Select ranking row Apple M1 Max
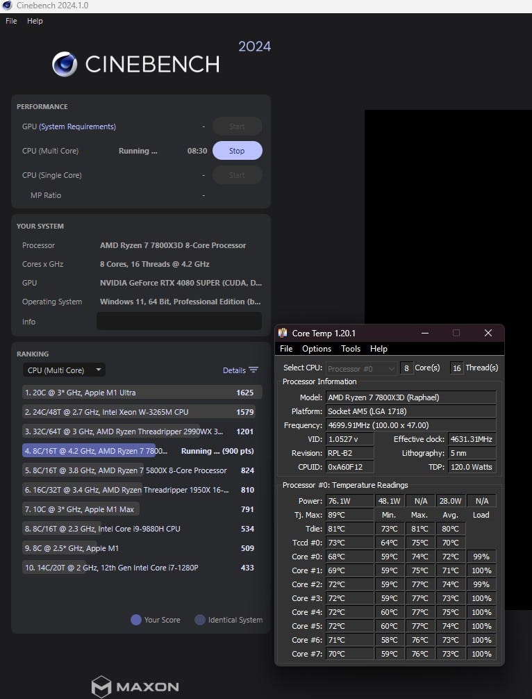The height and width of the screenshot is (699, 532). click(142, 509)
